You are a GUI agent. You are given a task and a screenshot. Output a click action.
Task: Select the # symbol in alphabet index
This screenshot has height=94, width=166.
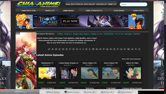49,49
